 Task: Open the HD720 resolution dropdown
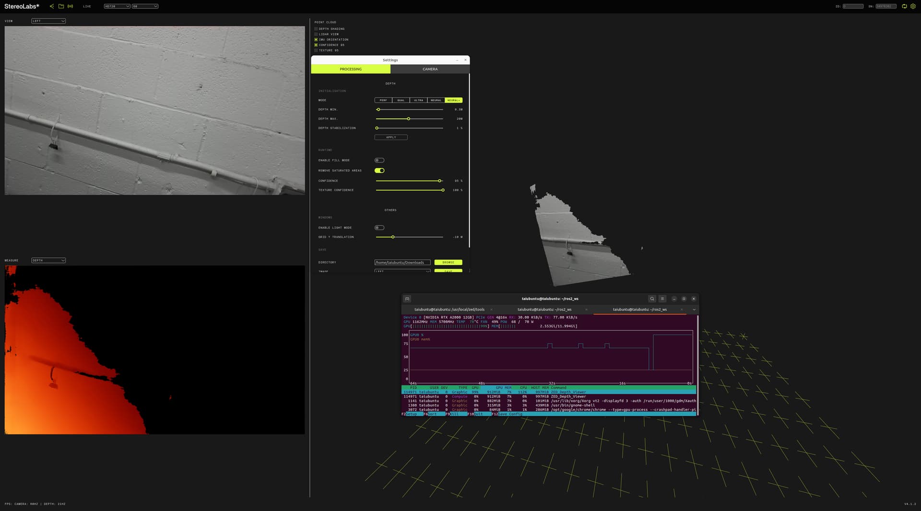click(x=117, y=6)
